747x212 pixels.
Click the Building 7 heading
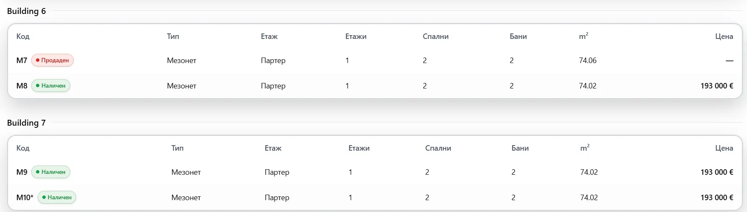point(26,123)
